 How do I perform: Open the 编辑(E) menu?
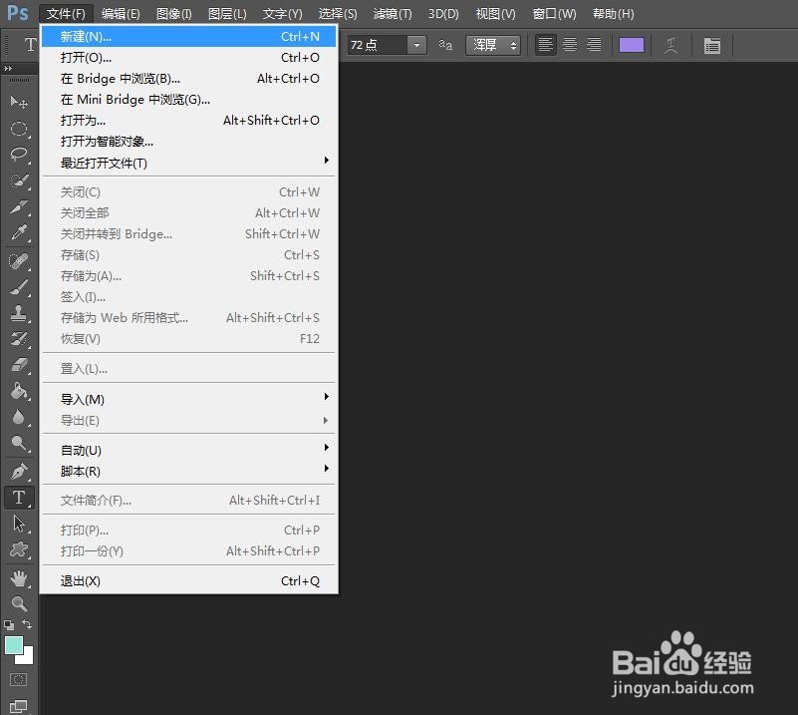(x=121, y=14)
